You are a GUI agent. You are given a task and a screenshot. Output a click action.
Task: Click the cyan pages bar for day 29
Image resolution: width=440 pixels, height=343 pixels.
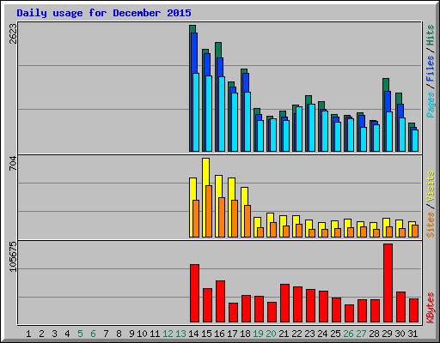pos(389,131)
